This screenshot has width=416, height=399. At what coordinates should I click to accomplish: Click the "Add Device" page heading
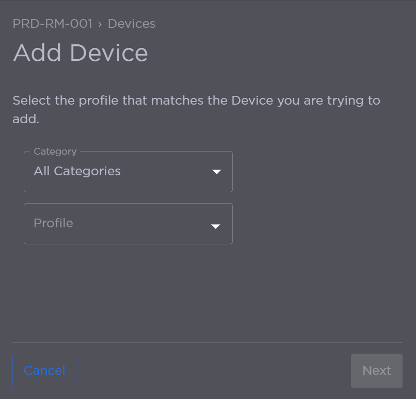[81, 52]
